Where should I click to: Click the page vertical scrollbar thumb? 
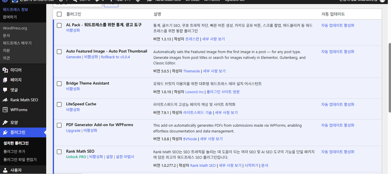[390, 77]
